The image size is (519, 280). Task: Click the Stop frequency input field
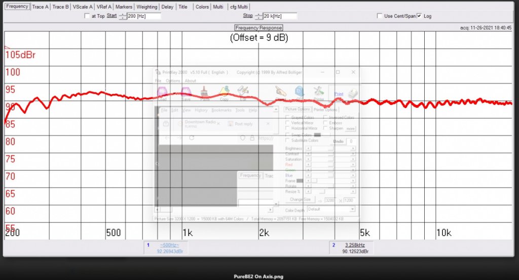280,16
